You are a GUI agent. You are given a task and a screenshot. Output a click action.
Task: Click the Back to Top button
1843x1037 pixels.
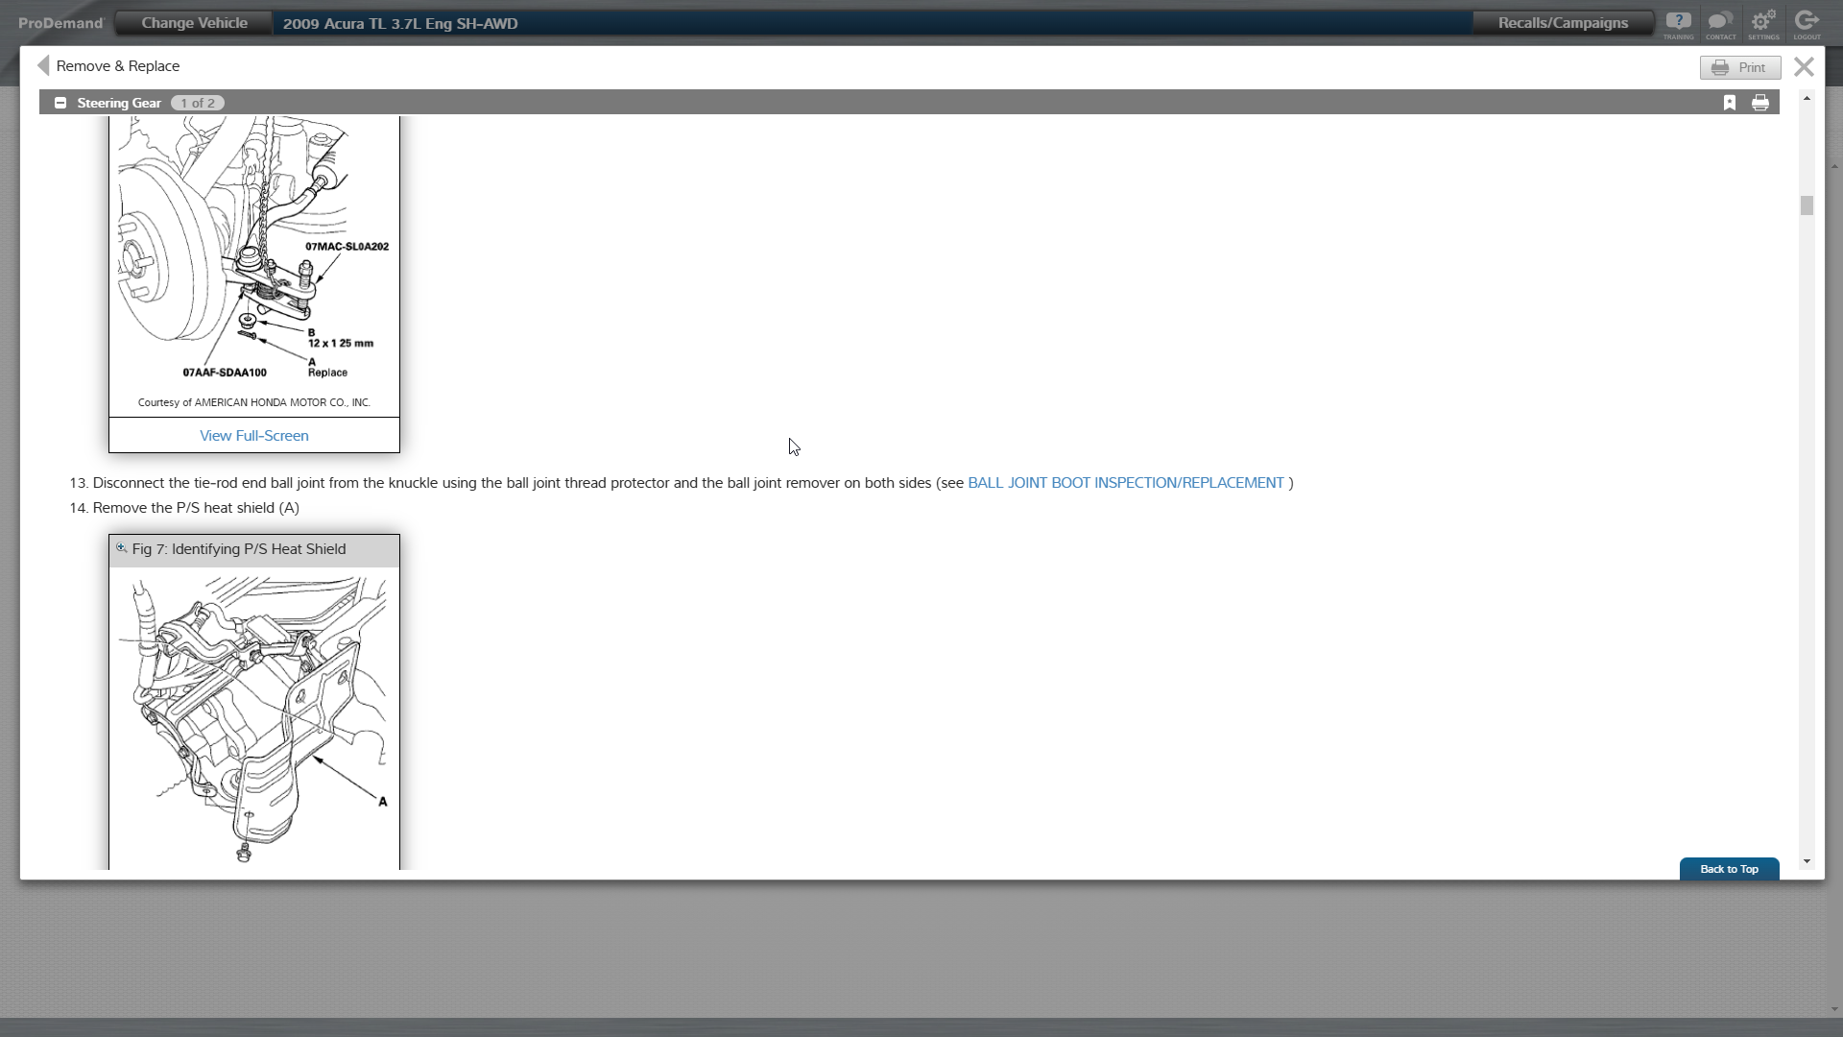coord(1729,869)
